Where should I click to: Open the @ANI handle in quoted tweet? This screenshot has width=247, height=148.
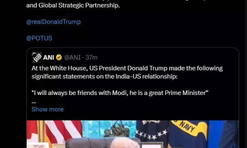72,58
